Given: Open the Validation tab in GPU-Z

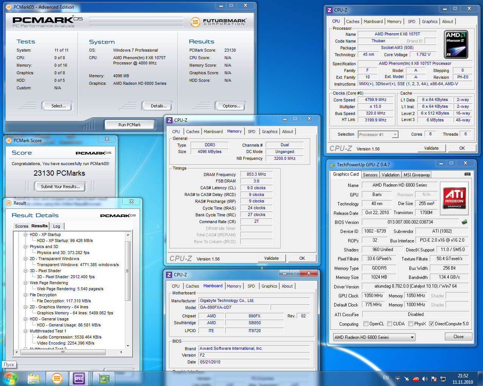Looking at the screenshot, I should point(391,175).
